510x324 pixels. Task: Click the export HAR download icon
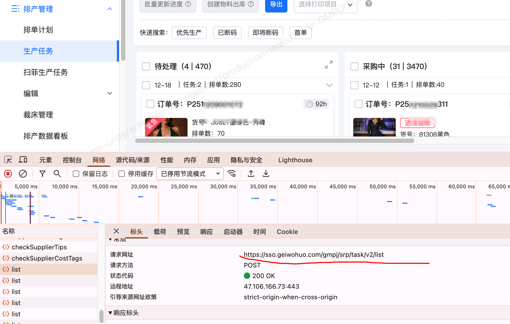[x=266, y=174]
